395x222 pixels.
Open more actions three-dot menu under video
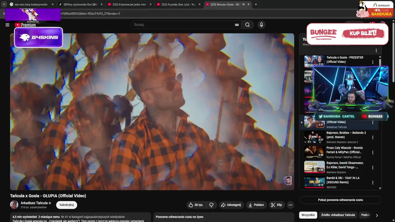[x=290, y=205]
